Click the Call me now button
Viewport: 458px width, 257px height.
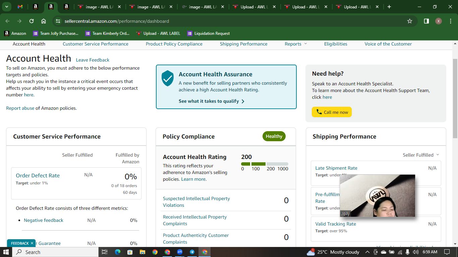(x=332, y=112)
